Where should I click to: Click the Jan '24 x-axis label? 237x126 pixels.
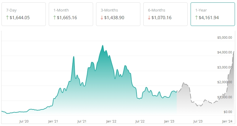click(x=227, y=121)
